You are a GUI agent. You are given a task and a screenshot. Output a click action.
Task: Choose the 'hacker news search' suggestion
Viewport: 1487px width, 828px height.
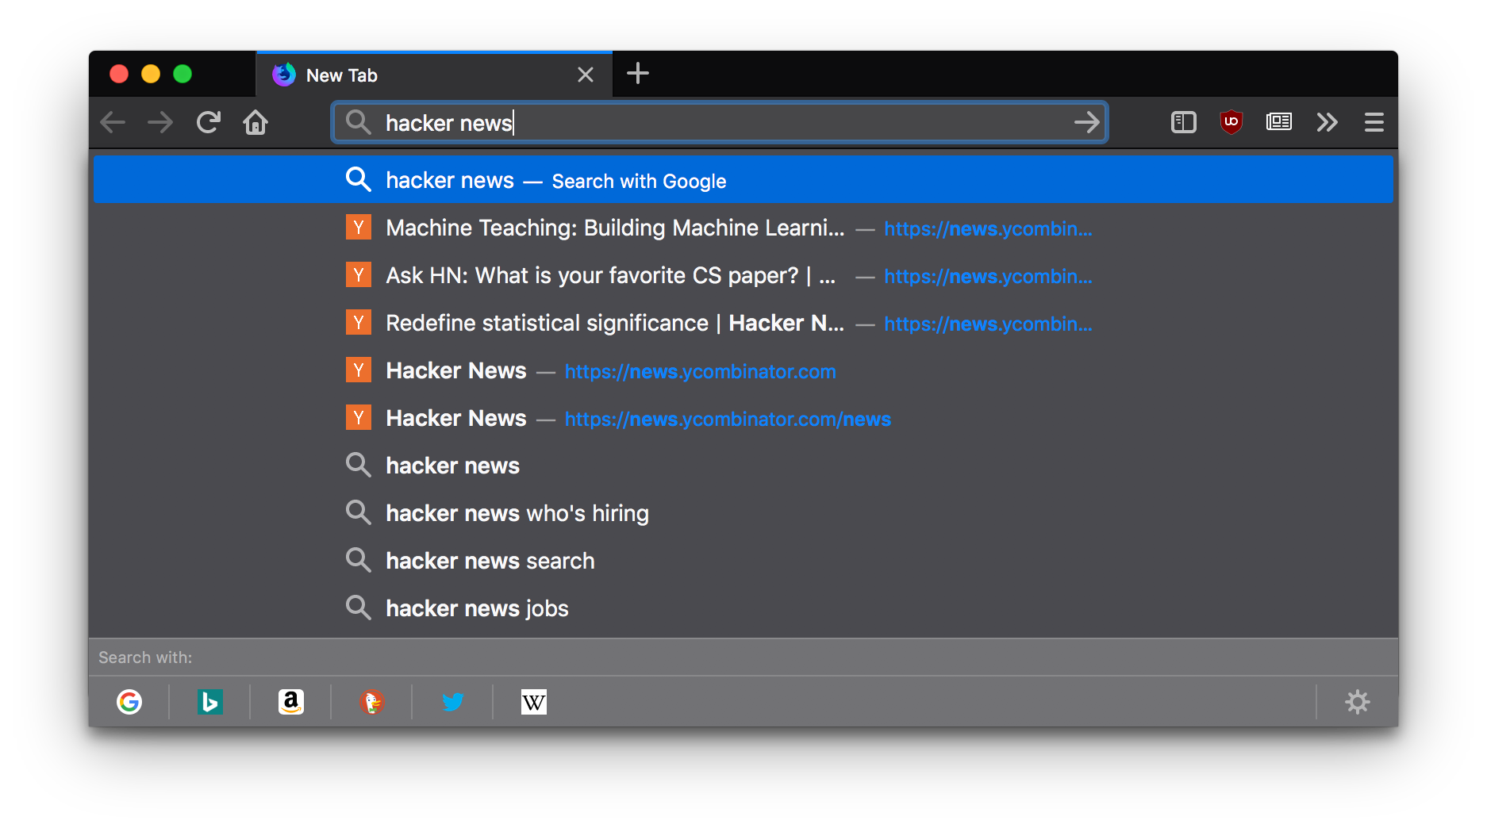click(x=743, y=561)
